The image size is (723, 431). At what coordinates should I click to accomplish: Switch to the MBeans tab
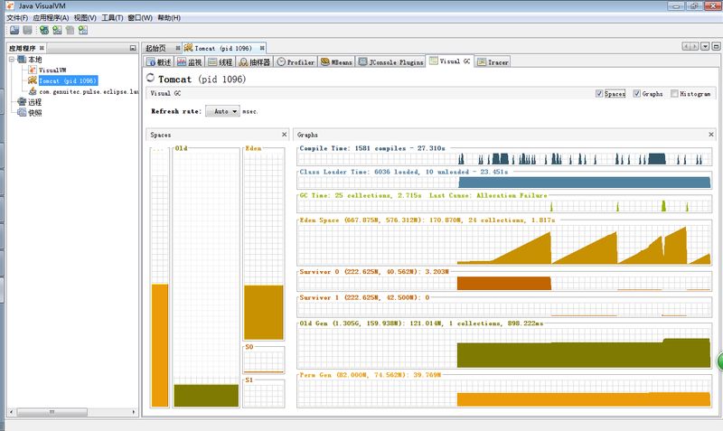pos(336,61)
